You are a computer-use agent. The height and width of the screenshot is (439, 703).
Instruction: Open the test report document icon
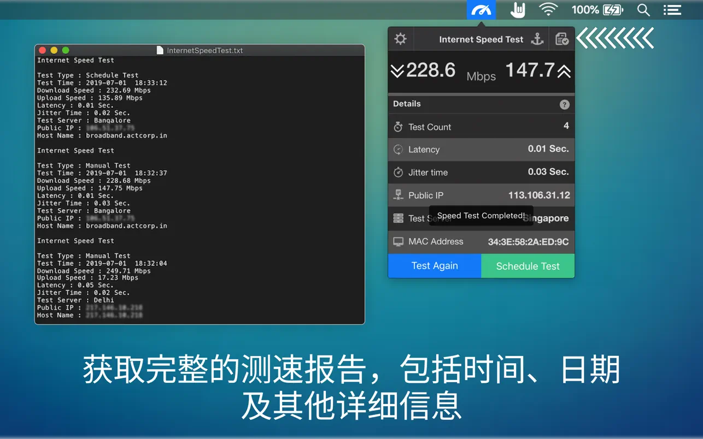click(561, 39)
